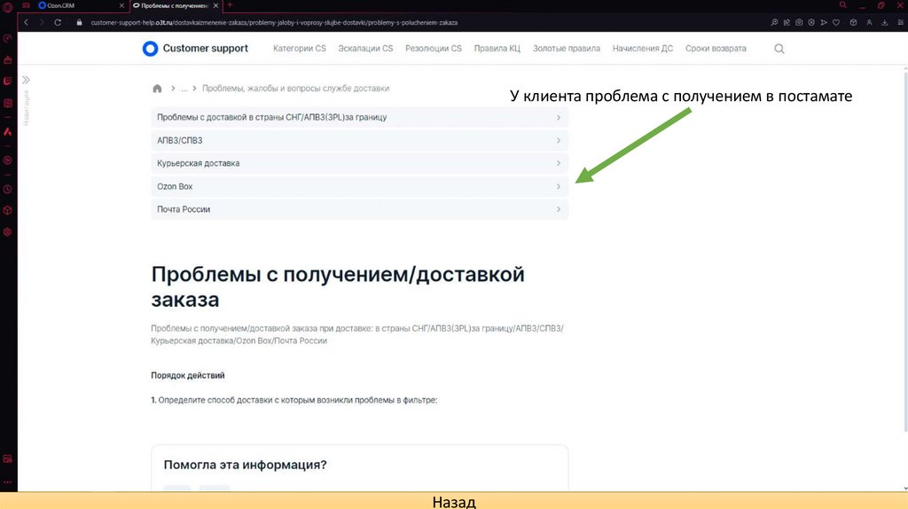
Task: Click the send arrow icon in the address bar
Action: tap(824, 22)
